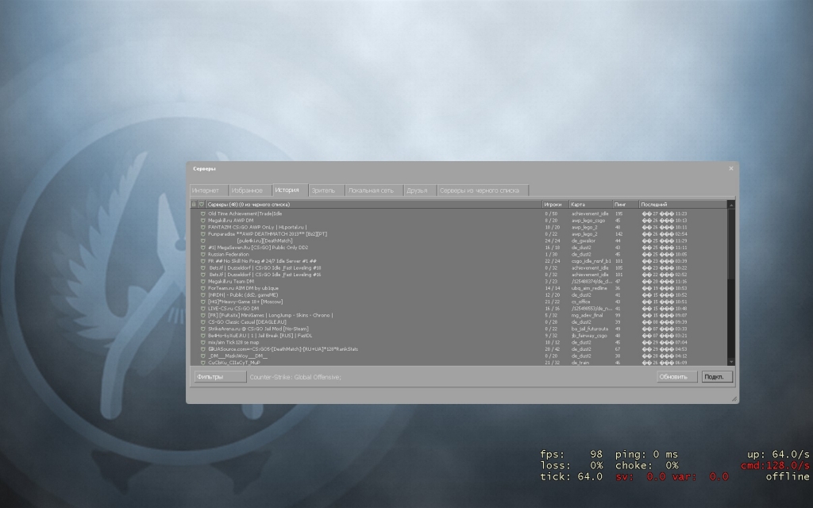Select the Локальная сеть tab
This screenshot has height=508, width=813.
371,190
